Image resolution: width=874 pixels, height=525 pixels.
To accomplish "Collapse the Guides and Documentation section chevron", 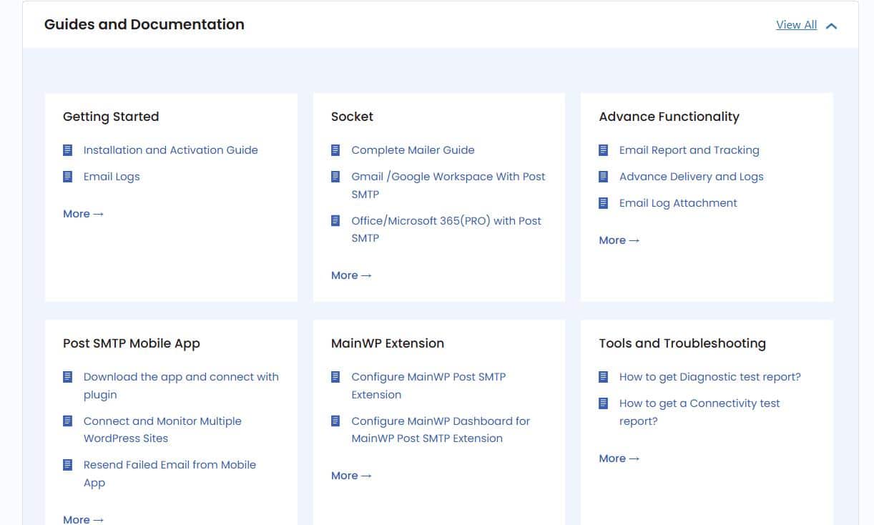I will 831,26.
